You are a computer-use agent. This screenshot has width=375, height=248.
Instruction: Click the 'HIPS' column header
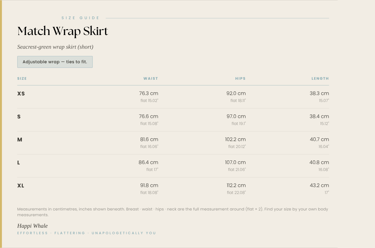[x=240, y=78]
